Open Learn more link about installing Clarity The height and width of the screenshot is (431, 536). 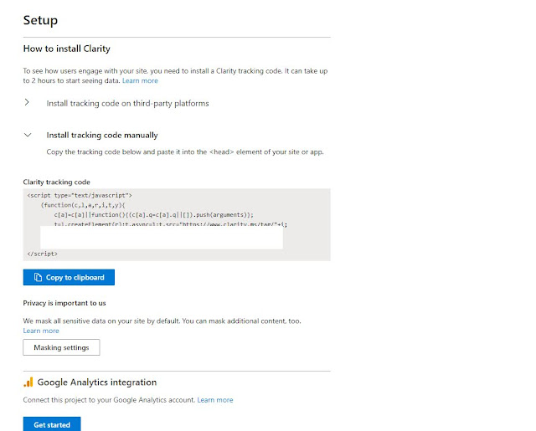click(x=140, y=80)
